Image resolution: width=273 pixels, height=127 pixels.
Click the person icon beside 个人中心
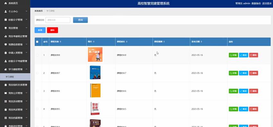tap(5, 12)
